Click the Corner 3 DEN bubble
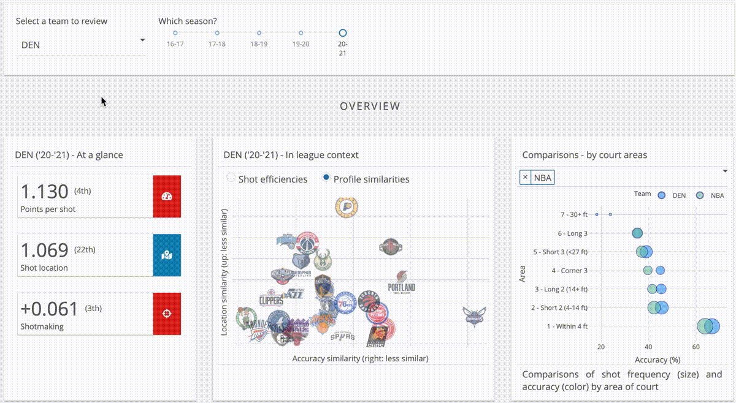The width and height of the screenshot is (736, 403). (660, 270)
